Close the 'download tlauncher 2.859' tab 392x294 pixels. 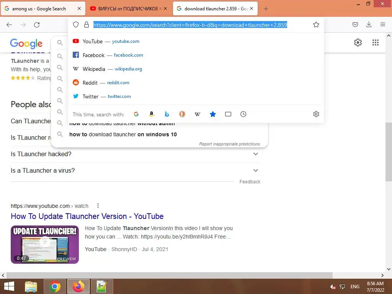pyautogui.click(x=252, y=8)
